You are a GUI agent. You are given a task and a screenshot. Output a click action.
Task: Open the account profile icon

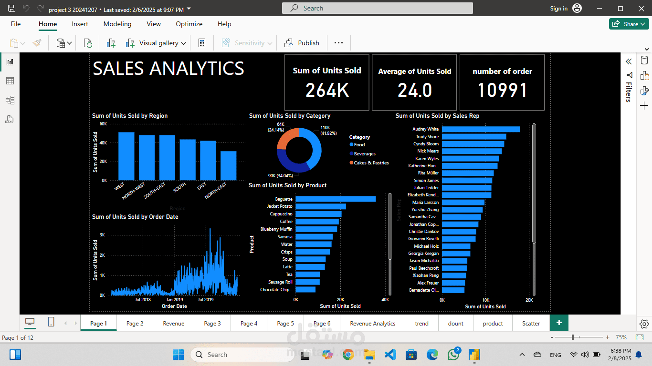pos(577,8)
